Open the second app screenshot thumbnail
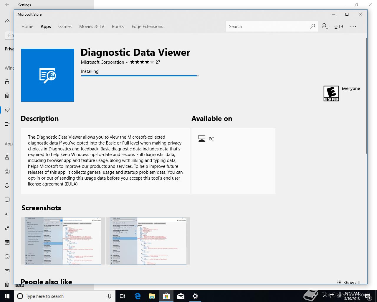This screenshot has width=377, height=302. coord(148,241)
